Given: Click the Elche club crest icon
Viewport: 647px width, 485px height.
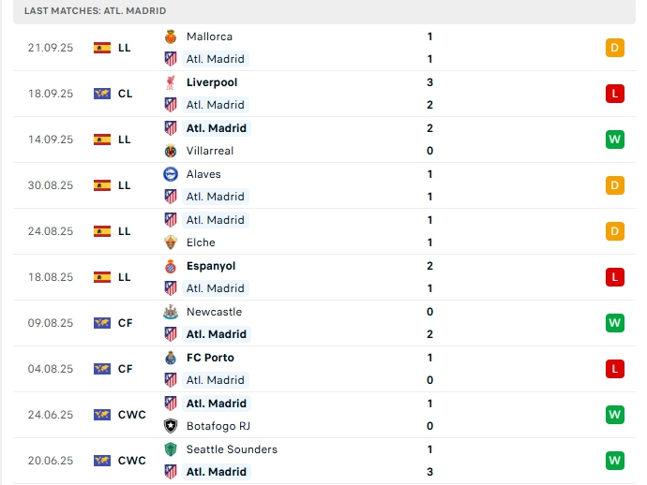Looking at the screenshot, I should [171, 242].
